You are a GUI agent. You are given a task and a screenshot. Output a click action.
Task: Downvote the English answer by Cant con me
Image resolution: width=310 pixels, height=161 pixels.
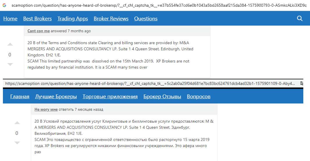click(10, 64)
